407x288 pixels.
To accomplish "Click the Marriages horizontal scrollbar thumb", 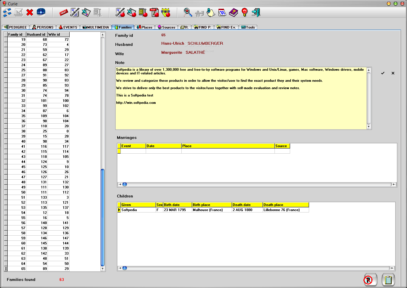I will pyautogui.click(x=125, y=184).
